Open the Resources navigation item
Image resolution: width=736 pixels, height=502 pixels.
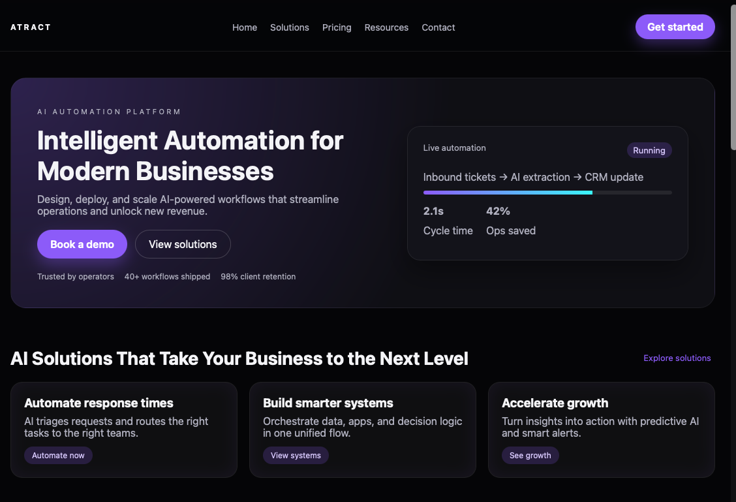[386, 27]
